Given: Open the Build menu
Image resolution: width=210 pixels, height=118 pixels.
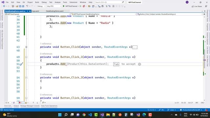Looking at the screenshot, I should [37, 2].
